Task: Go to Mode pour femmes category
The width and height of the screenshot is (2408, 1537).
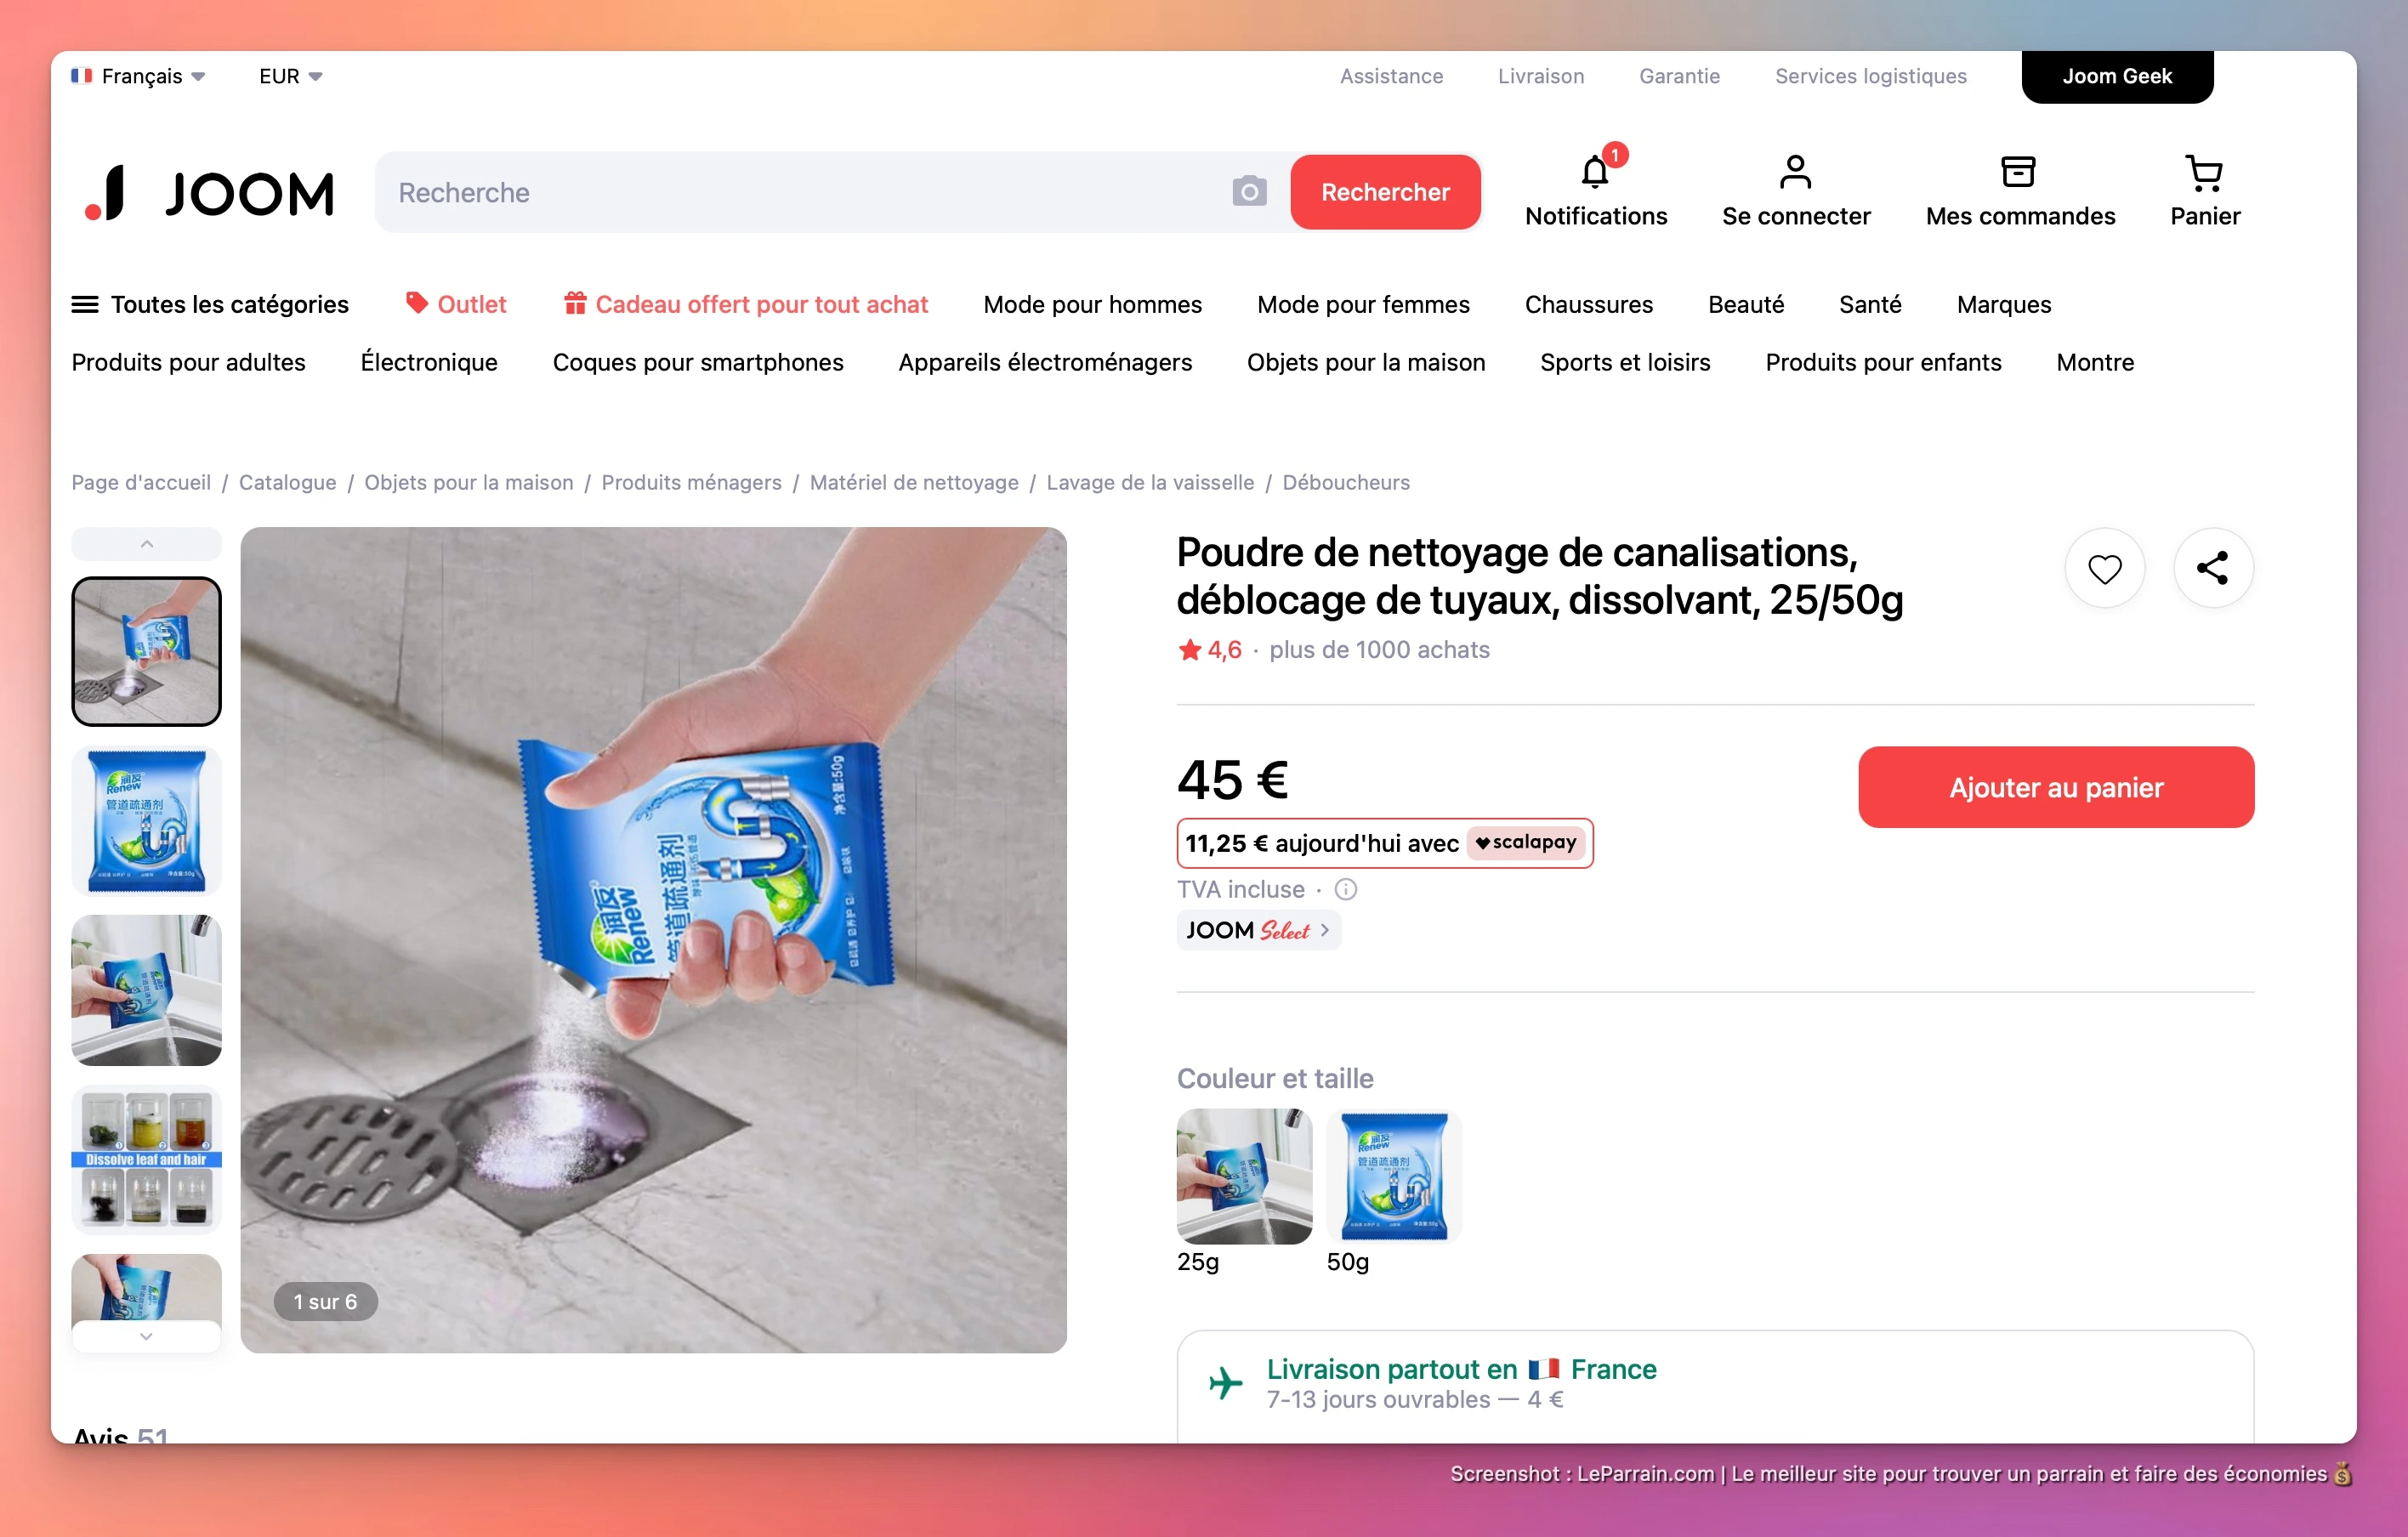Action: [1363, 304]
